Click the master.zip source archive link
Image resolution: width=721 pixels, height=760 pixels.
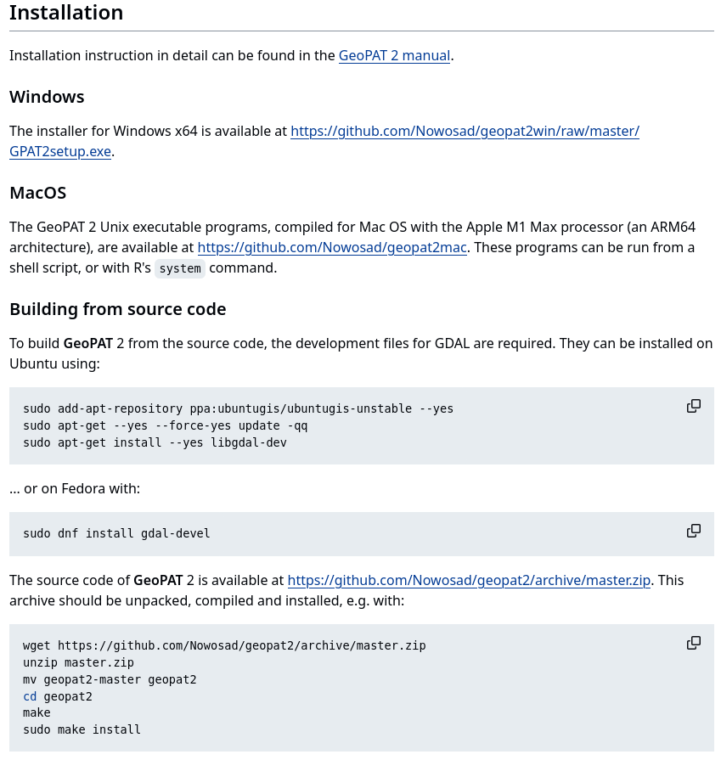tap(469, 581)
